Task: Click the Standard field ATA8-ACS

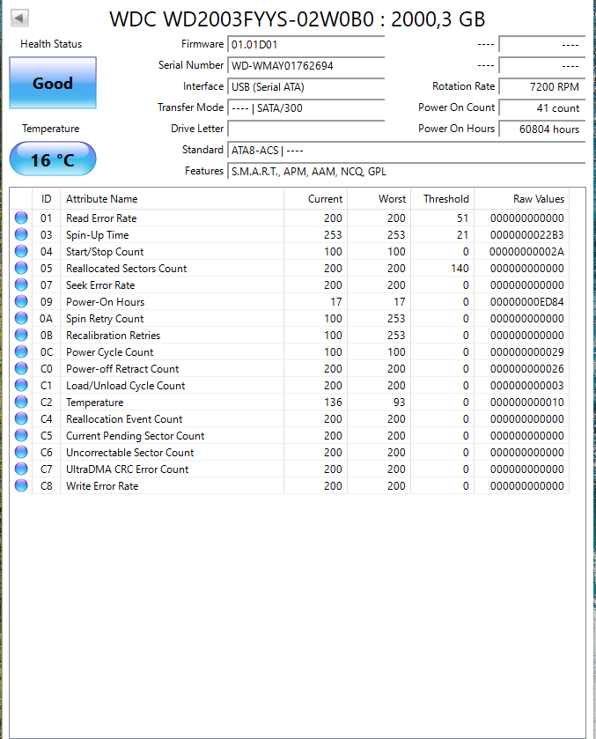Action: [406, 151]
